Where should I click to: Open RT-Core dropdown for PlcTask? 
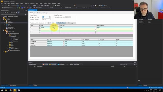click(63, 43)
